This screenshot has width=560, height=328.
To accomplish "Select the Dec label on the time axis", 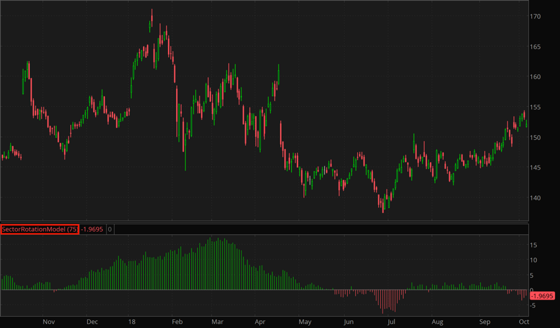I will pos(92,322).
